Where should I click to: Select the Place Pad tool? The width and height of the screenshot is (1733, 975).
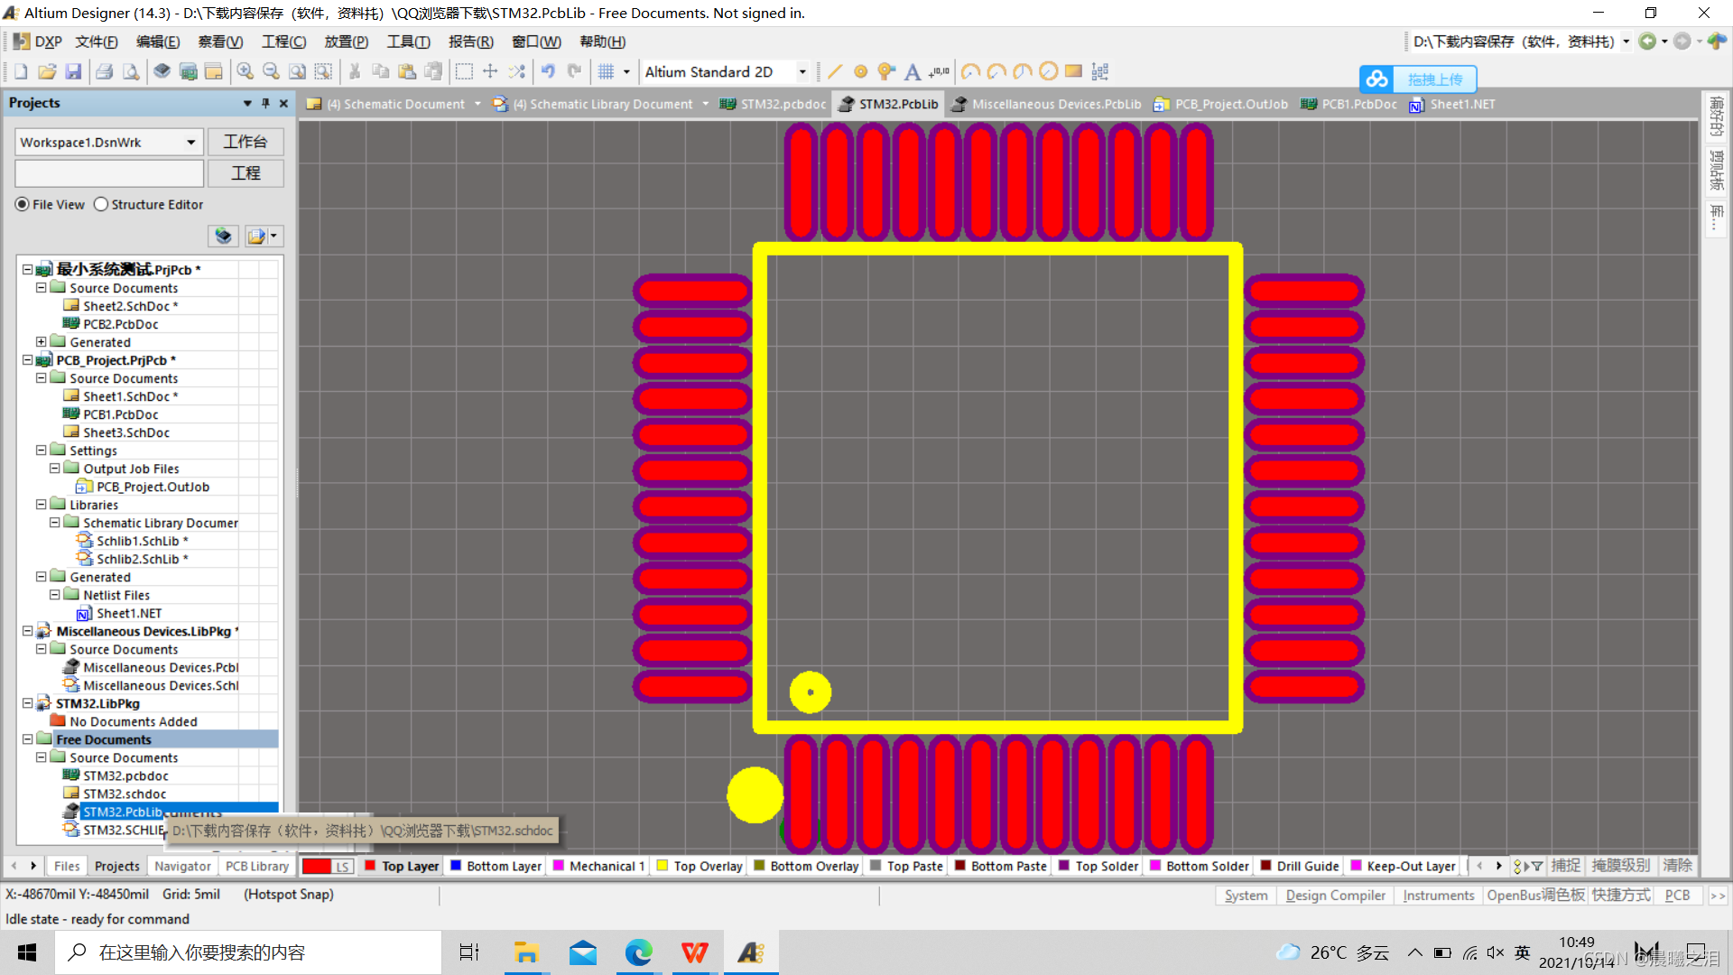[x=860, y=71]
